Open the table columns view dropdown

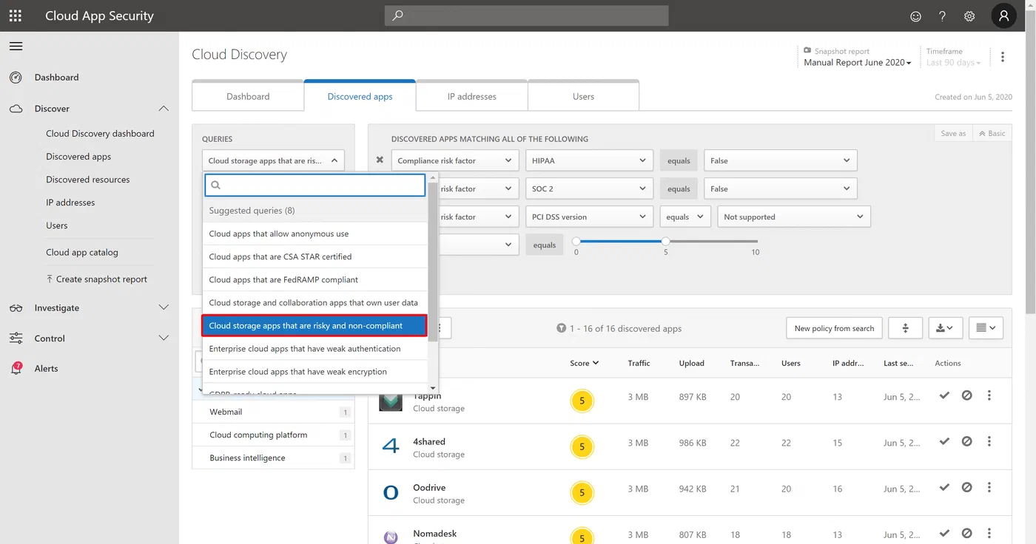click(986, 328)
